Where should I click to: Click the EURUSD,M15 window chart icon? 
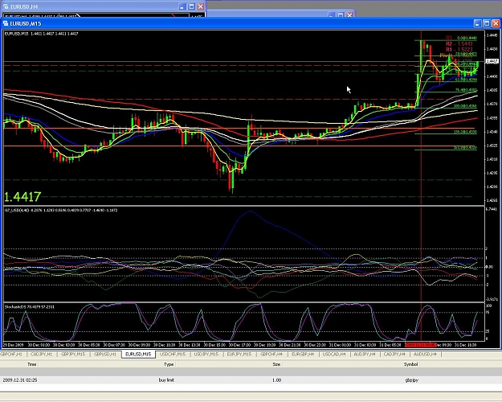click(6, 23)
